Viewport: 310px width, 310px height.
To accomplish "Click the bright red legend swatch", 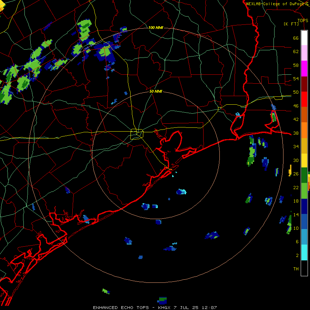I will pos(304,99).
